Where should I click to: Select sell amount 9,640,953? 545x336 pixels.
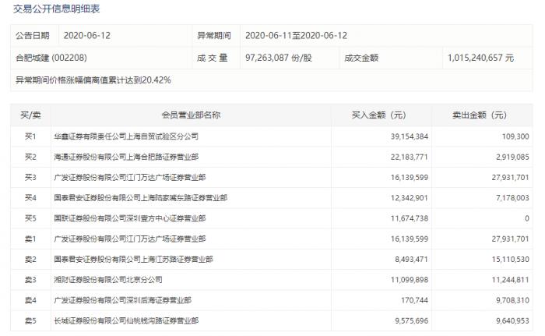512,320
